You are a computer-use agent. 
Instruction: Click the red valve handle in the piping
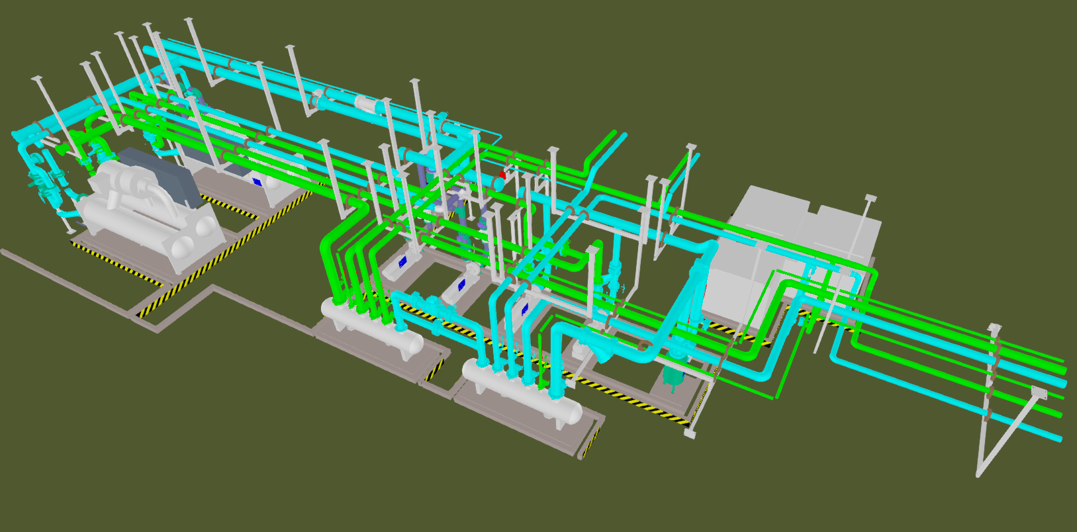(x=502, y=175)
